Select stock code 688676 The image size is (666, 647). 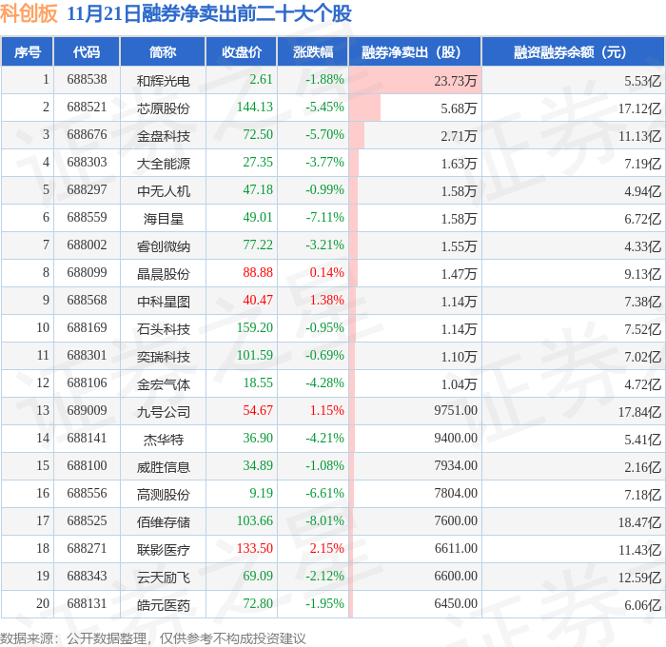click(87, 135)
